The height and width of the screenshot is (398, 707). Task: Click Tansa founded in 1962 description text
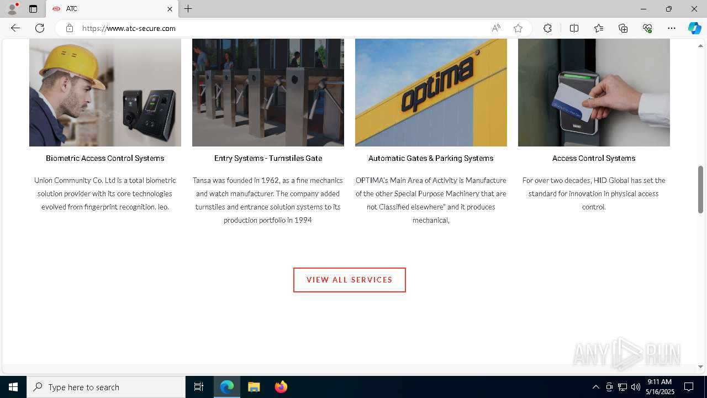pos(268,200)
